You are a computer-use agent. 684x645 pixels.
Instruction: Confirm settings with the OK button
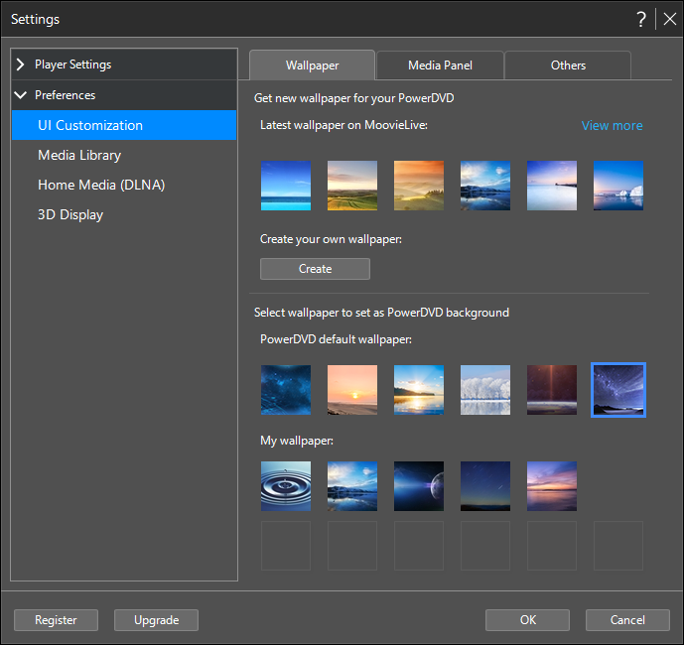click(527, 620)
